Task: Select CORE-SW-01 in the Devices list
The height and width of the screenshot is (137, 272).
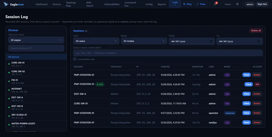Action: (x=36, y=64)
